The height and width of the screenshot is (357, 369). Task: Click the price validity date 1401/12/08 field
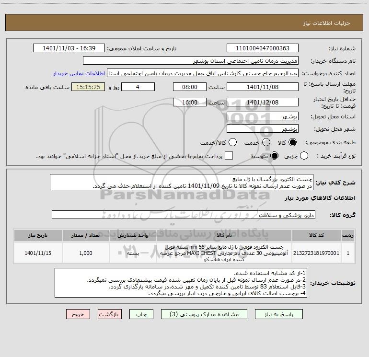263,102
